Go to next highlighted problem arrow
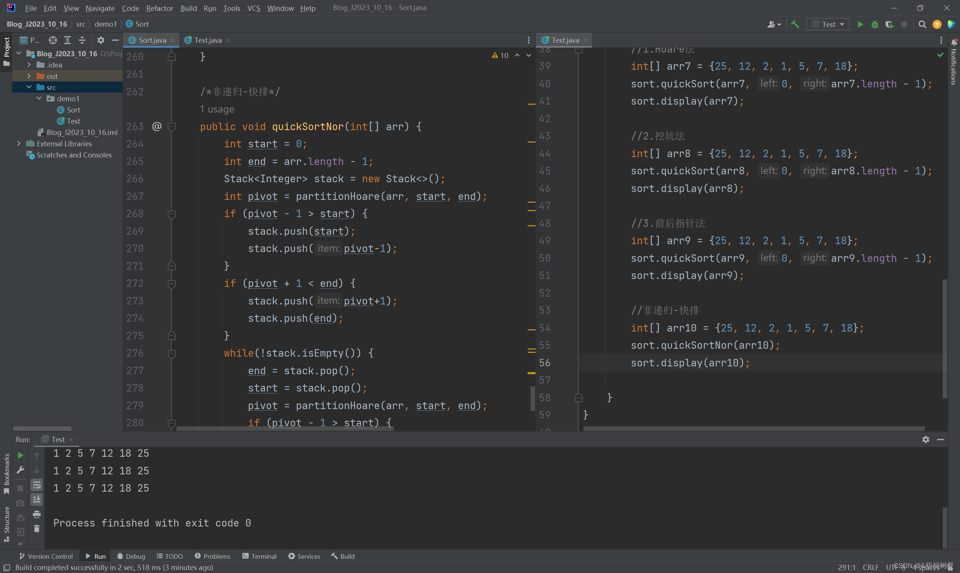 [x=528, y=55]
